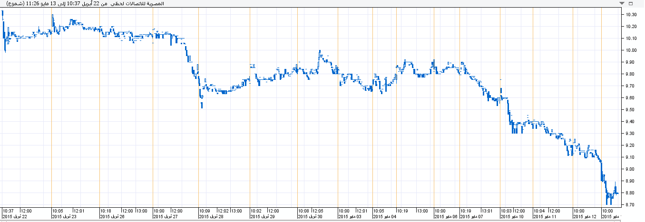Click the 8.70 price label at axis bottom

pyautogui.click(x=631, y=205)
